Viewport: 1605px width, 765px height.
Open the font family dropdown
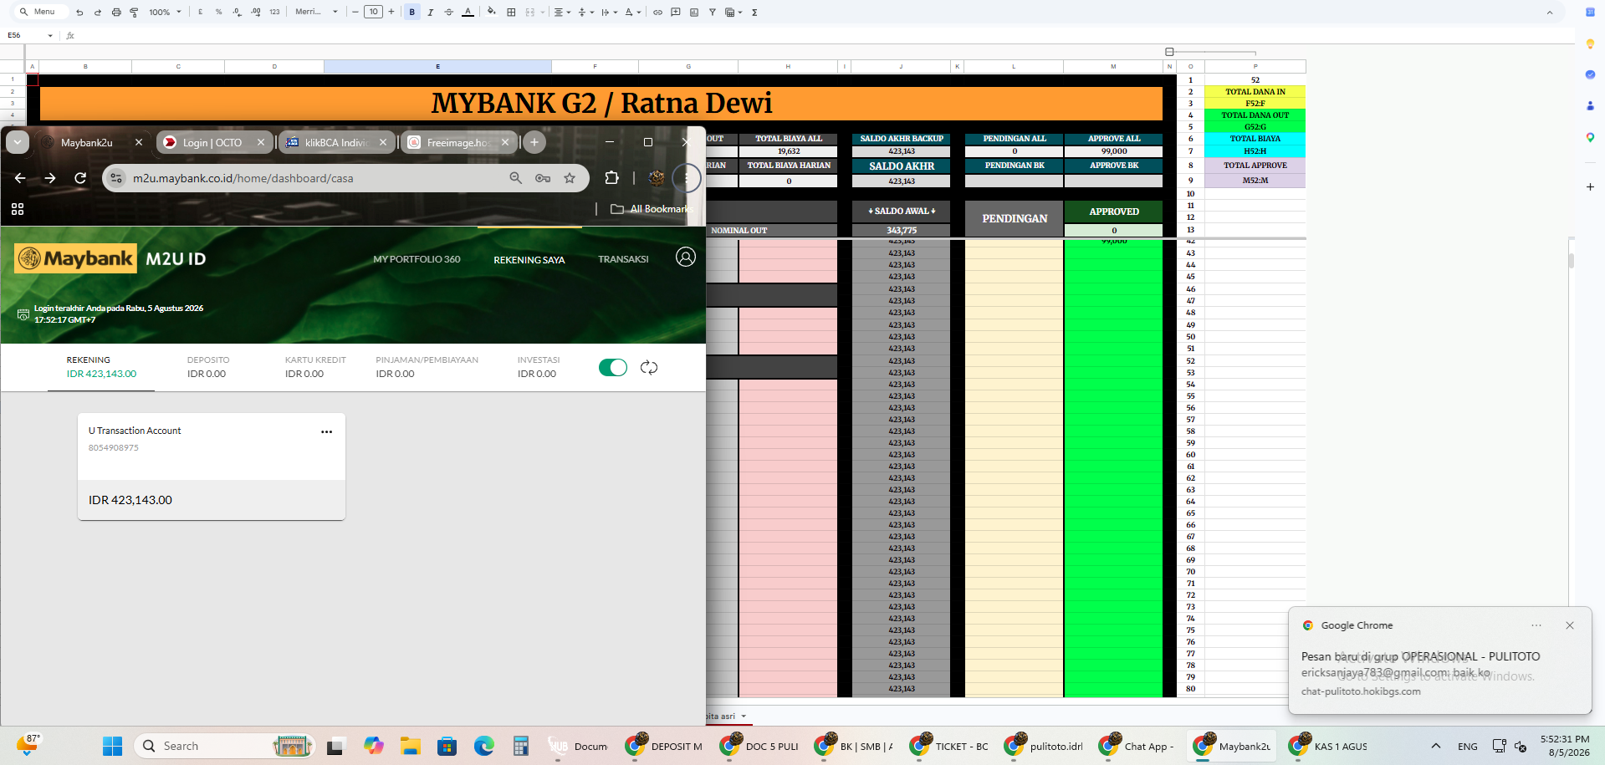point(317,13)
